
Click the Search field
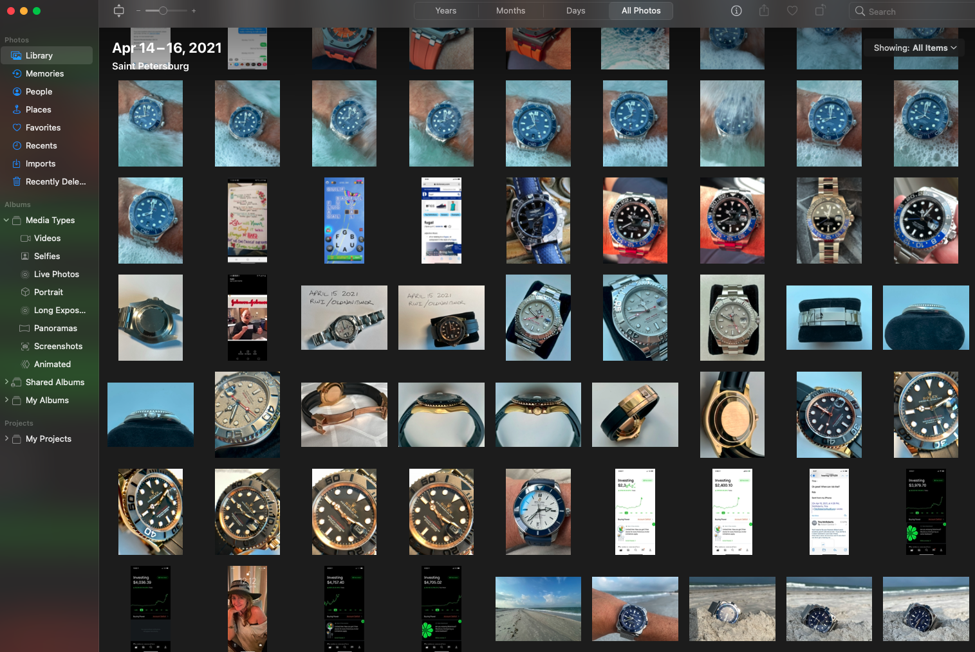coord(913,12)
